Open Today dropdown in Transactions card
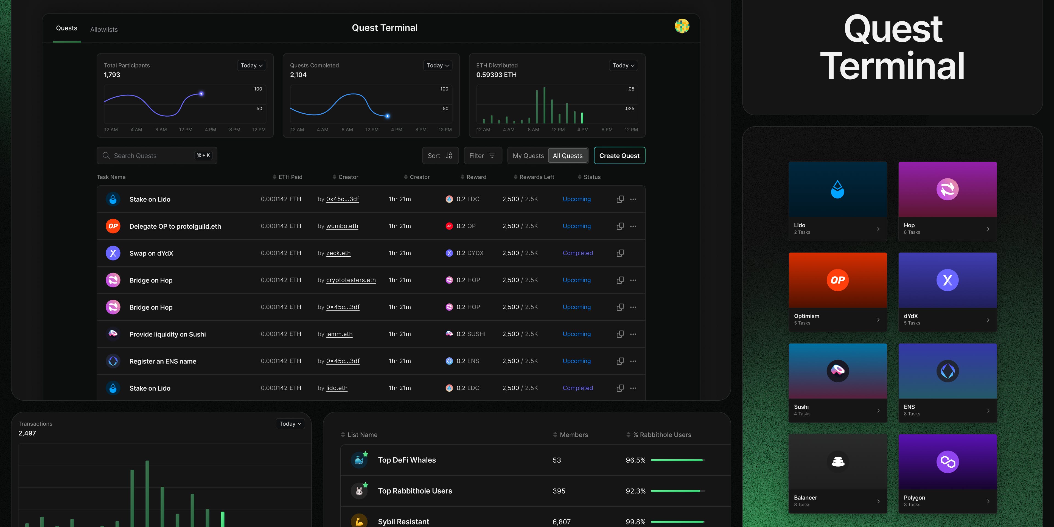Viewport: 1054px width, 527px height. [290, 424]
